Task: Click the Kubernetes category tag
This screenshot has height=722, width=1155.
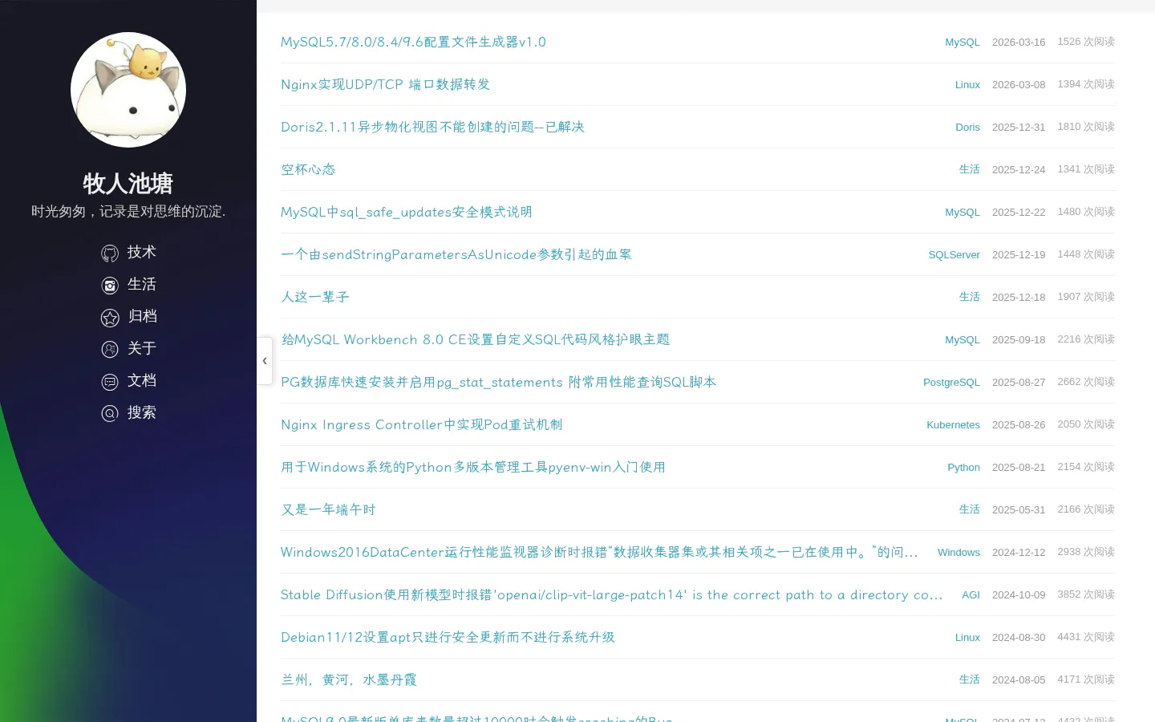Action: click(x=953, y=424)
